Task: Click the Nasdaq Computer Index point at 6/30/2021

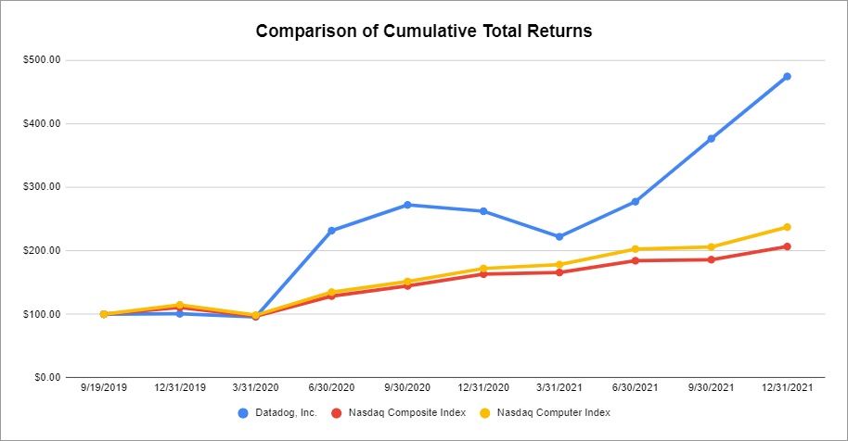Action: pyautogui.click(x=636, y=249)
